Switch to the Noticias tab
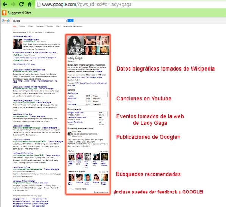 coord(22,26)
